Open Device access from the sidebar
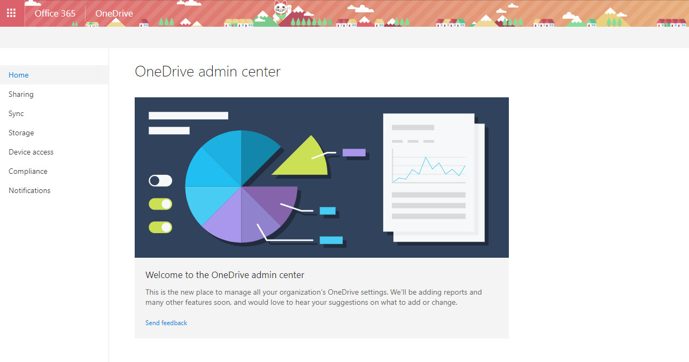The width and height of the screenshot is (689, 362). coord(30,152)
